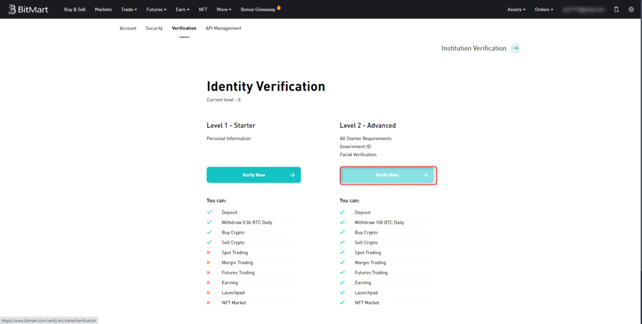Select NFT in the top navigation
This screenshot has height=324, width=642.
point(203,9)
